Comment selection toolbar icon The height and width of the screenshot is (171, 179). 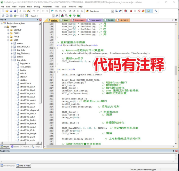(x=78, y=11)
